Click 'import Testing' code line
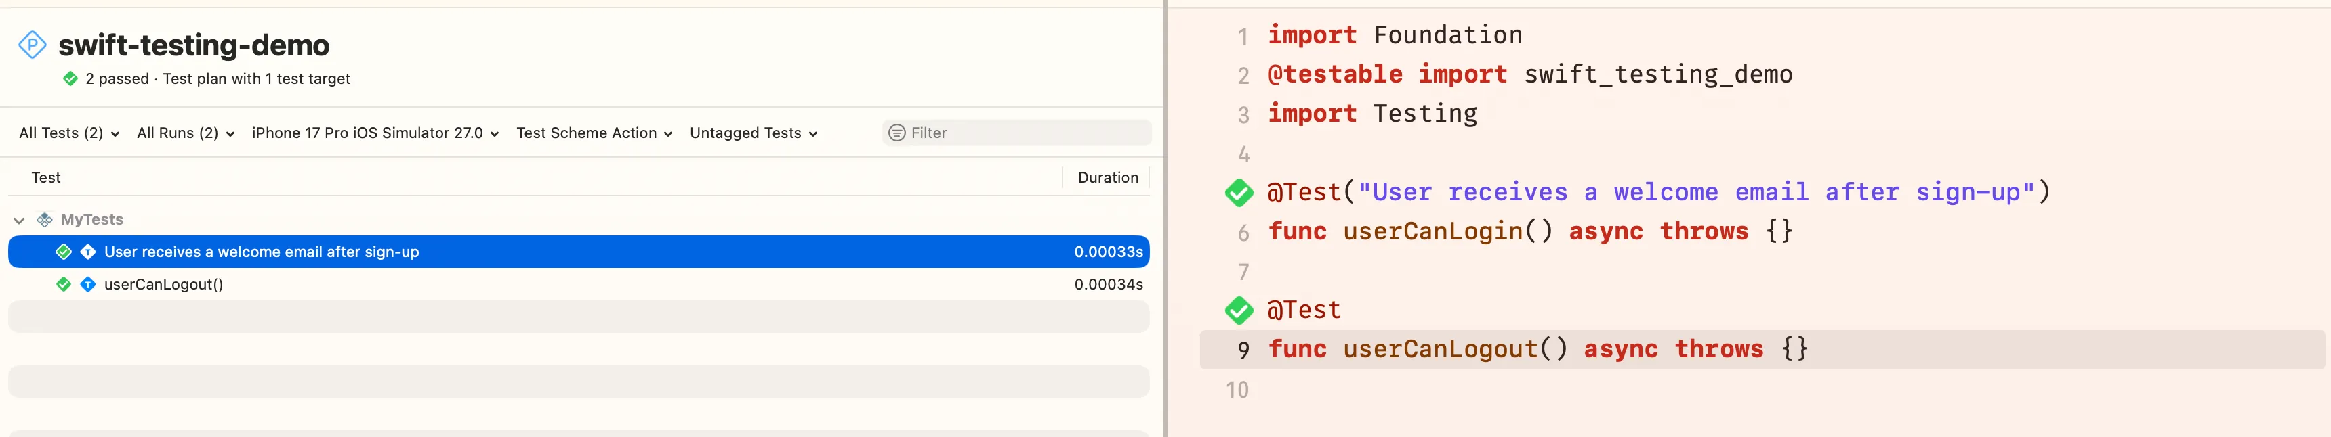Viewport: 2331px width, 437px height. [x=1371, y=114]
